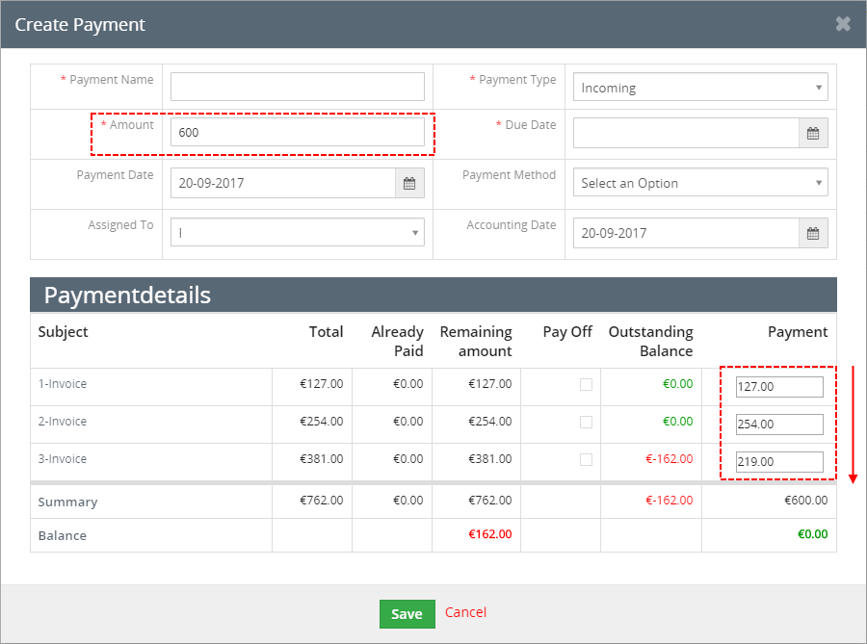Tick Pay Off checkbox for 2-Invoice
The width and height of the screenshot is (867, 644).
[x=586, y=422]
